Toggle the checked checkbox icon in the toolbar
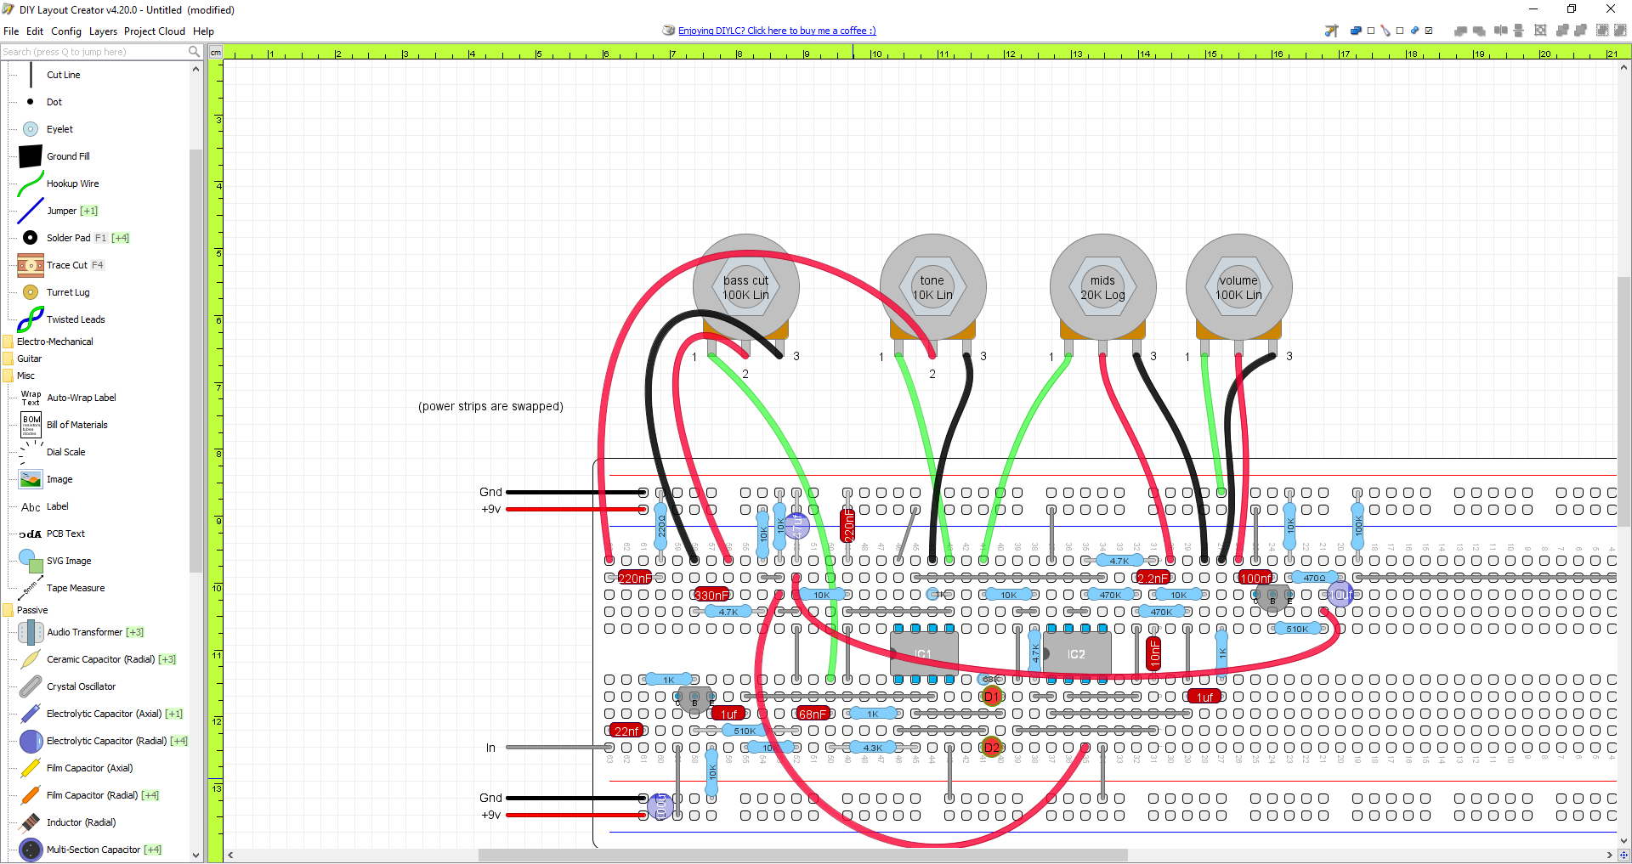 (x=1429, y=30)
